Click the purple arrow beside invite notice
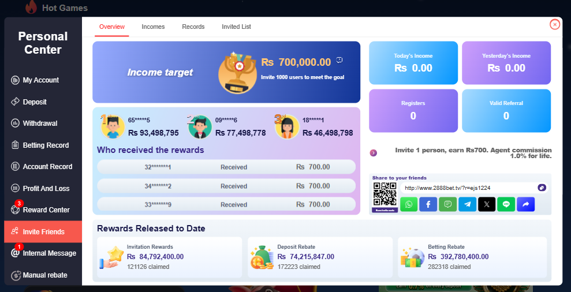Image resolution: width=571 pixels, height=292 pixels. 374,153
